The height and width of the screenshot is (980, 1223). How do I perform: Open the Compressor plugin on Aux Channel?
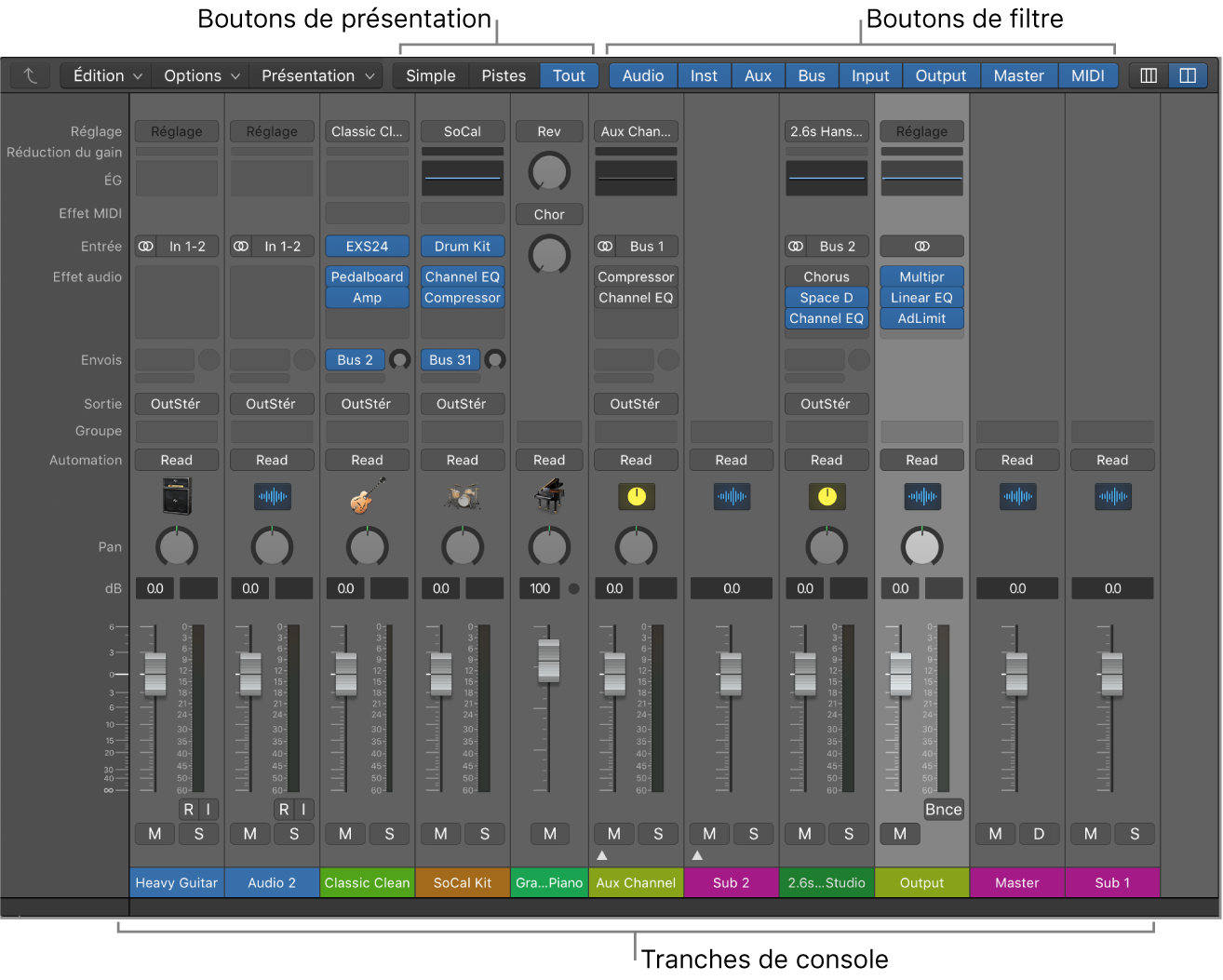coord(636,276)
